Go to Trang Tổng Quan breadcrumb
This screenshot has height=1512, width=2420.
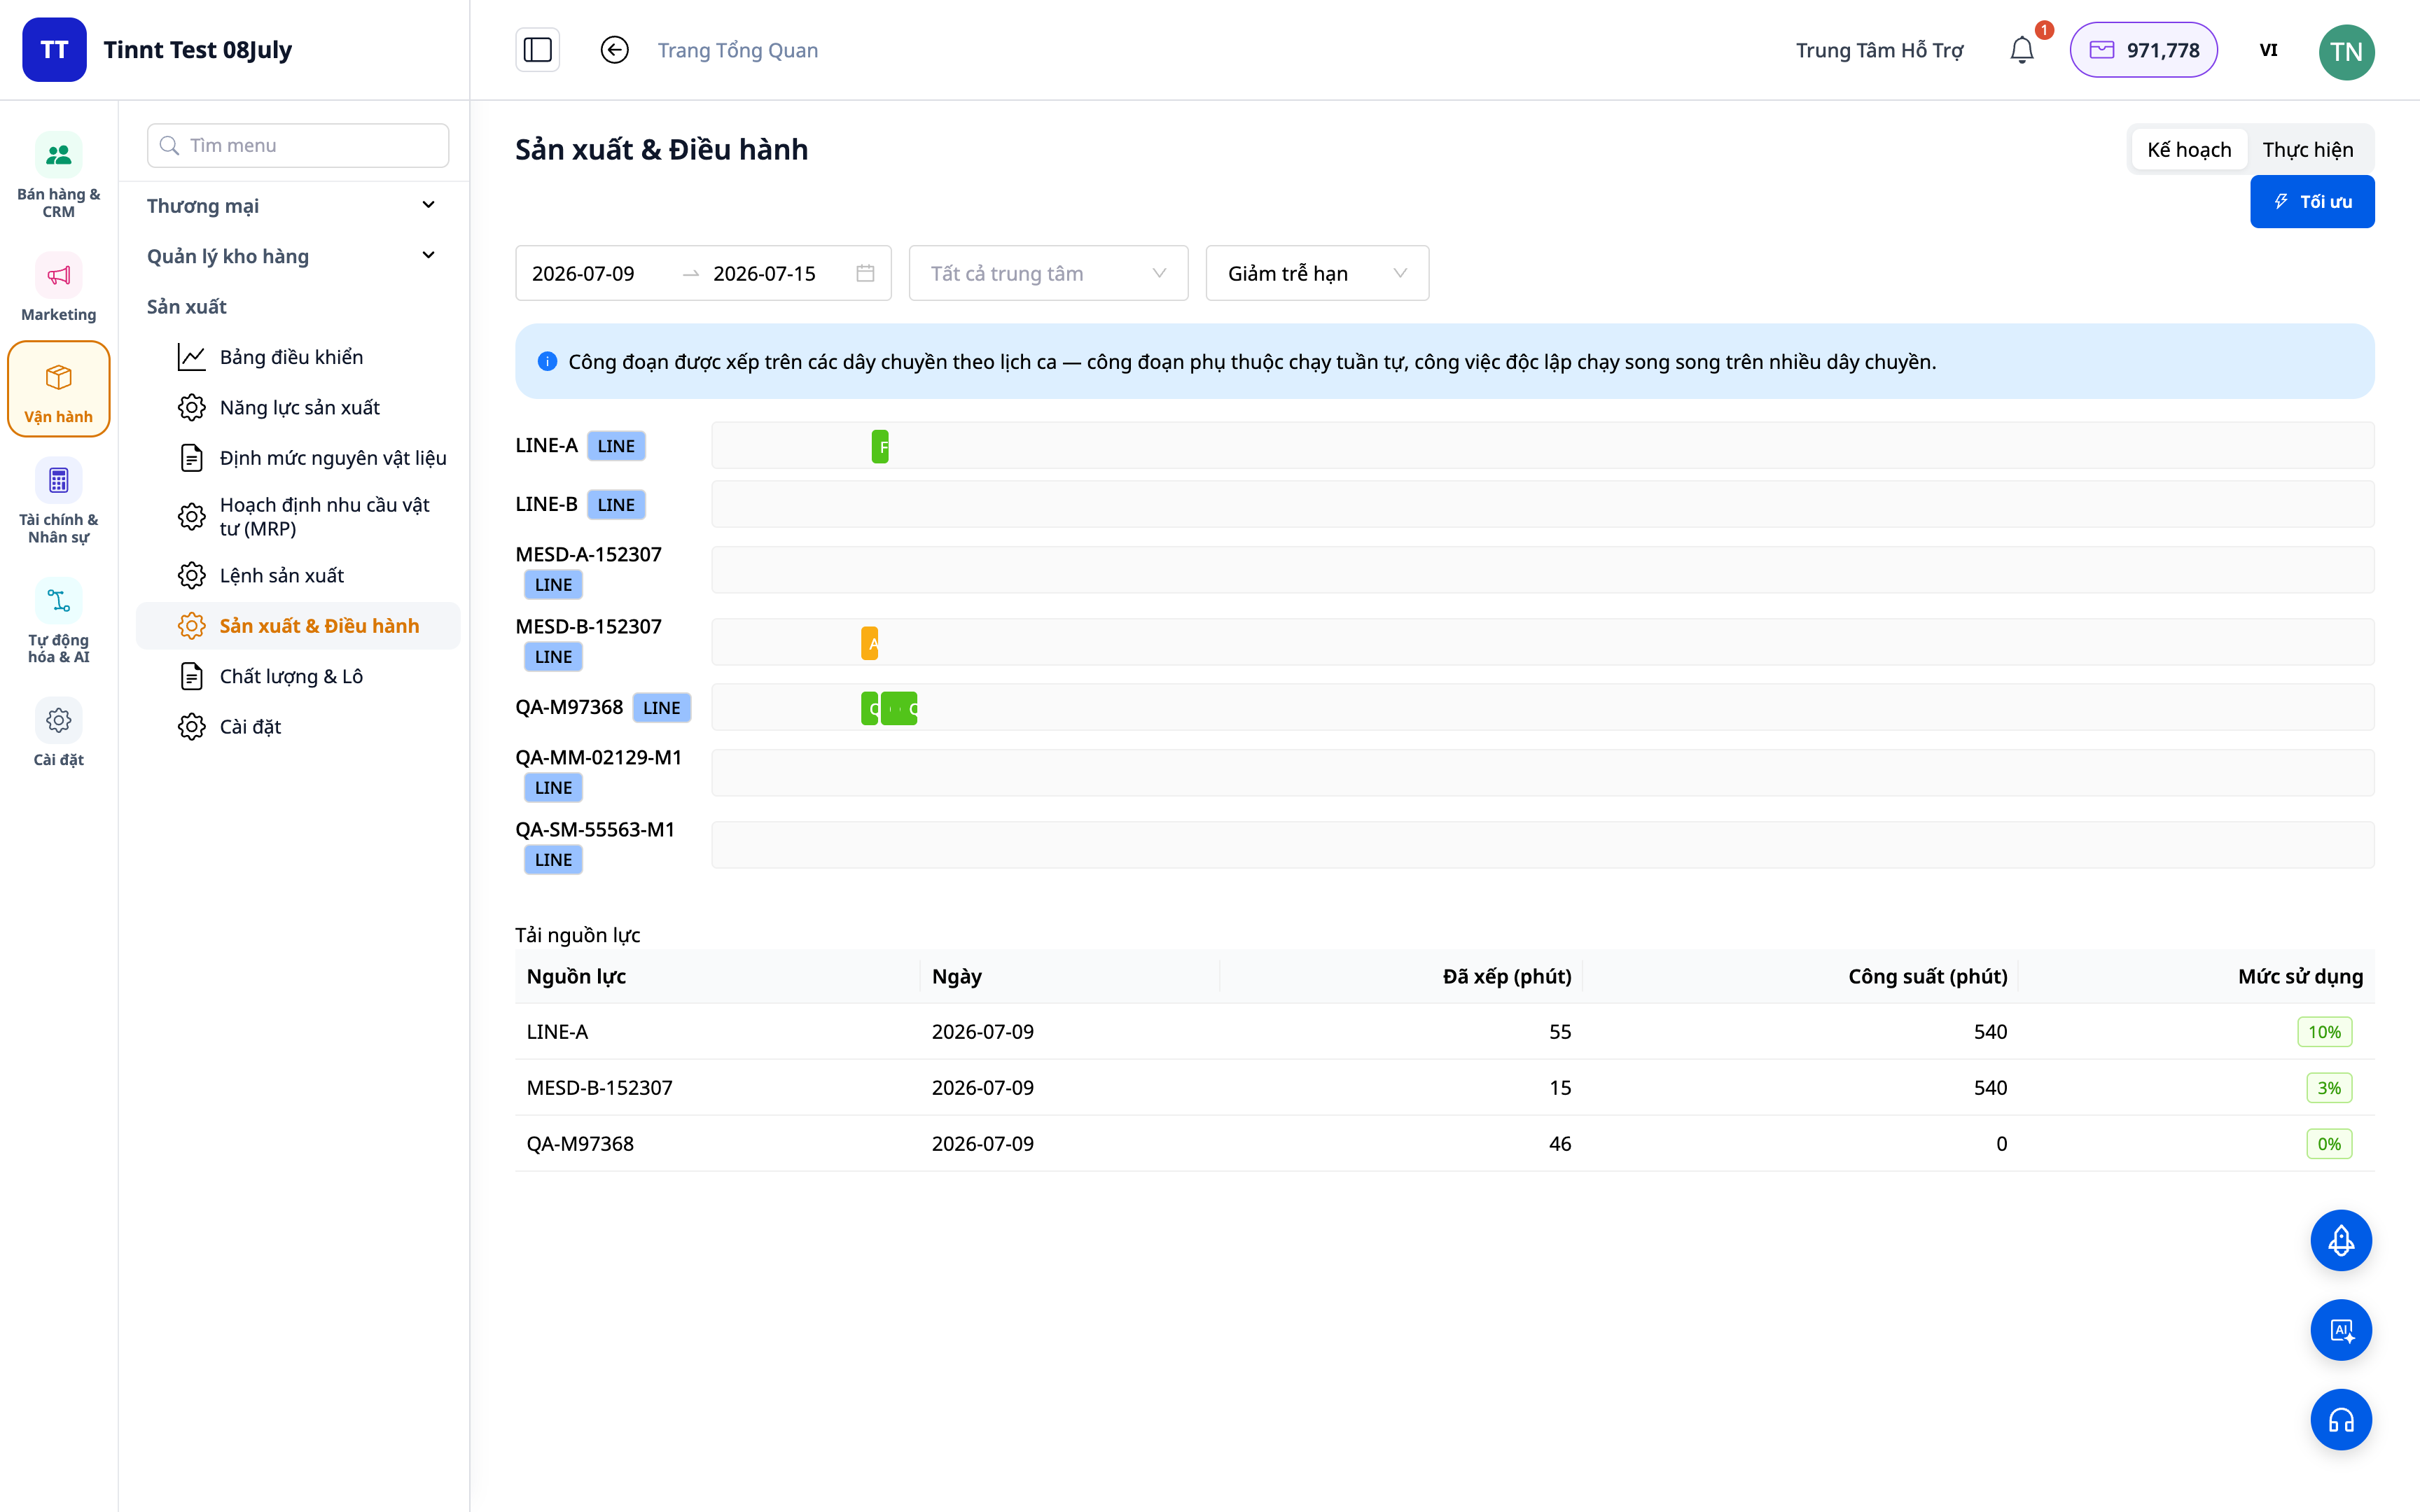(737, 50)
